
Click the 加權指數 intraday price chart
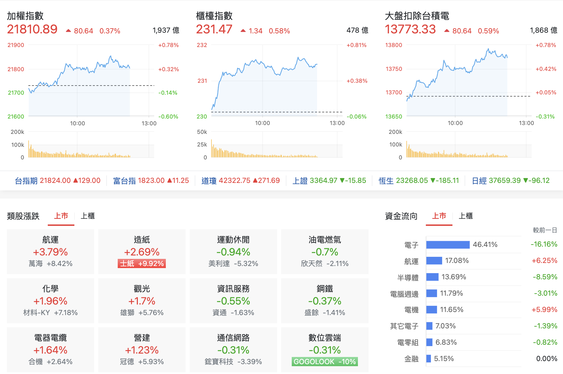coord(91,81)
